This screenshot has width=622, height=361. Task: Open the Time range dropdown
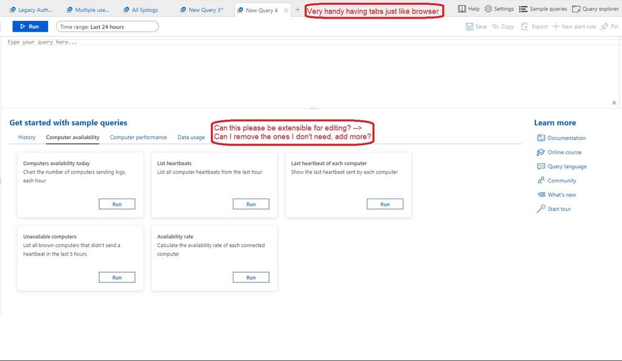click(x=106, y=26)
